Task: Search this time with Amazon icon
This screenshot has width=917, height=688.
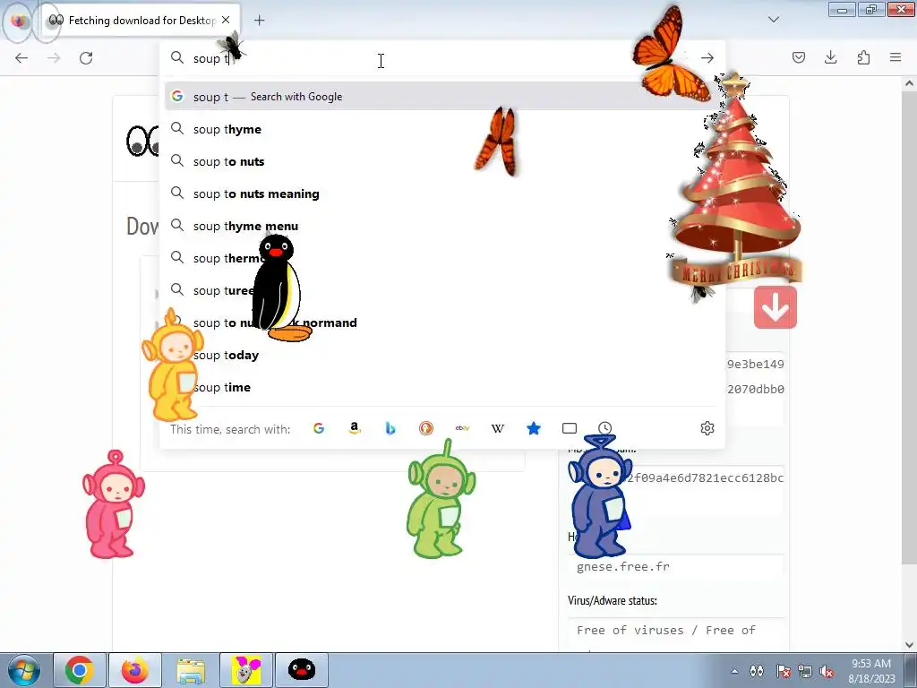Action: coord(355,428)
